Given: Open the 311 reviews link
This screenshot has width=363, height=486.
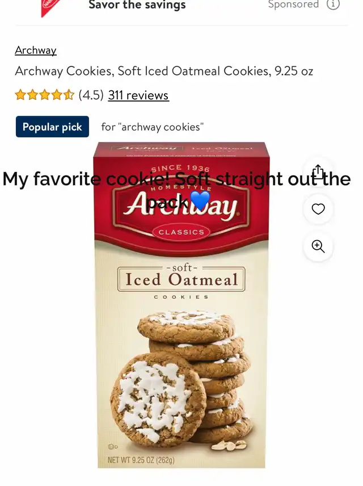Looking at the screenshot, I should tap(138, 95).
